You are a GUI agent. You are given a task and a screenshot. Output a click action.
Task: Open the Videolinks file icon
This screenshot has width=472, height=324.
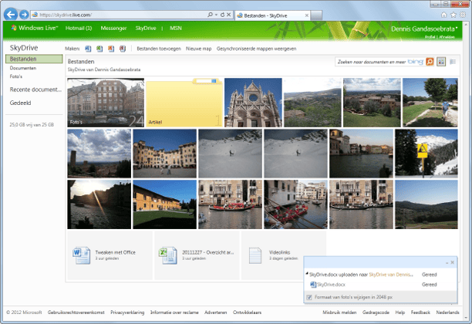coord(255,255)
